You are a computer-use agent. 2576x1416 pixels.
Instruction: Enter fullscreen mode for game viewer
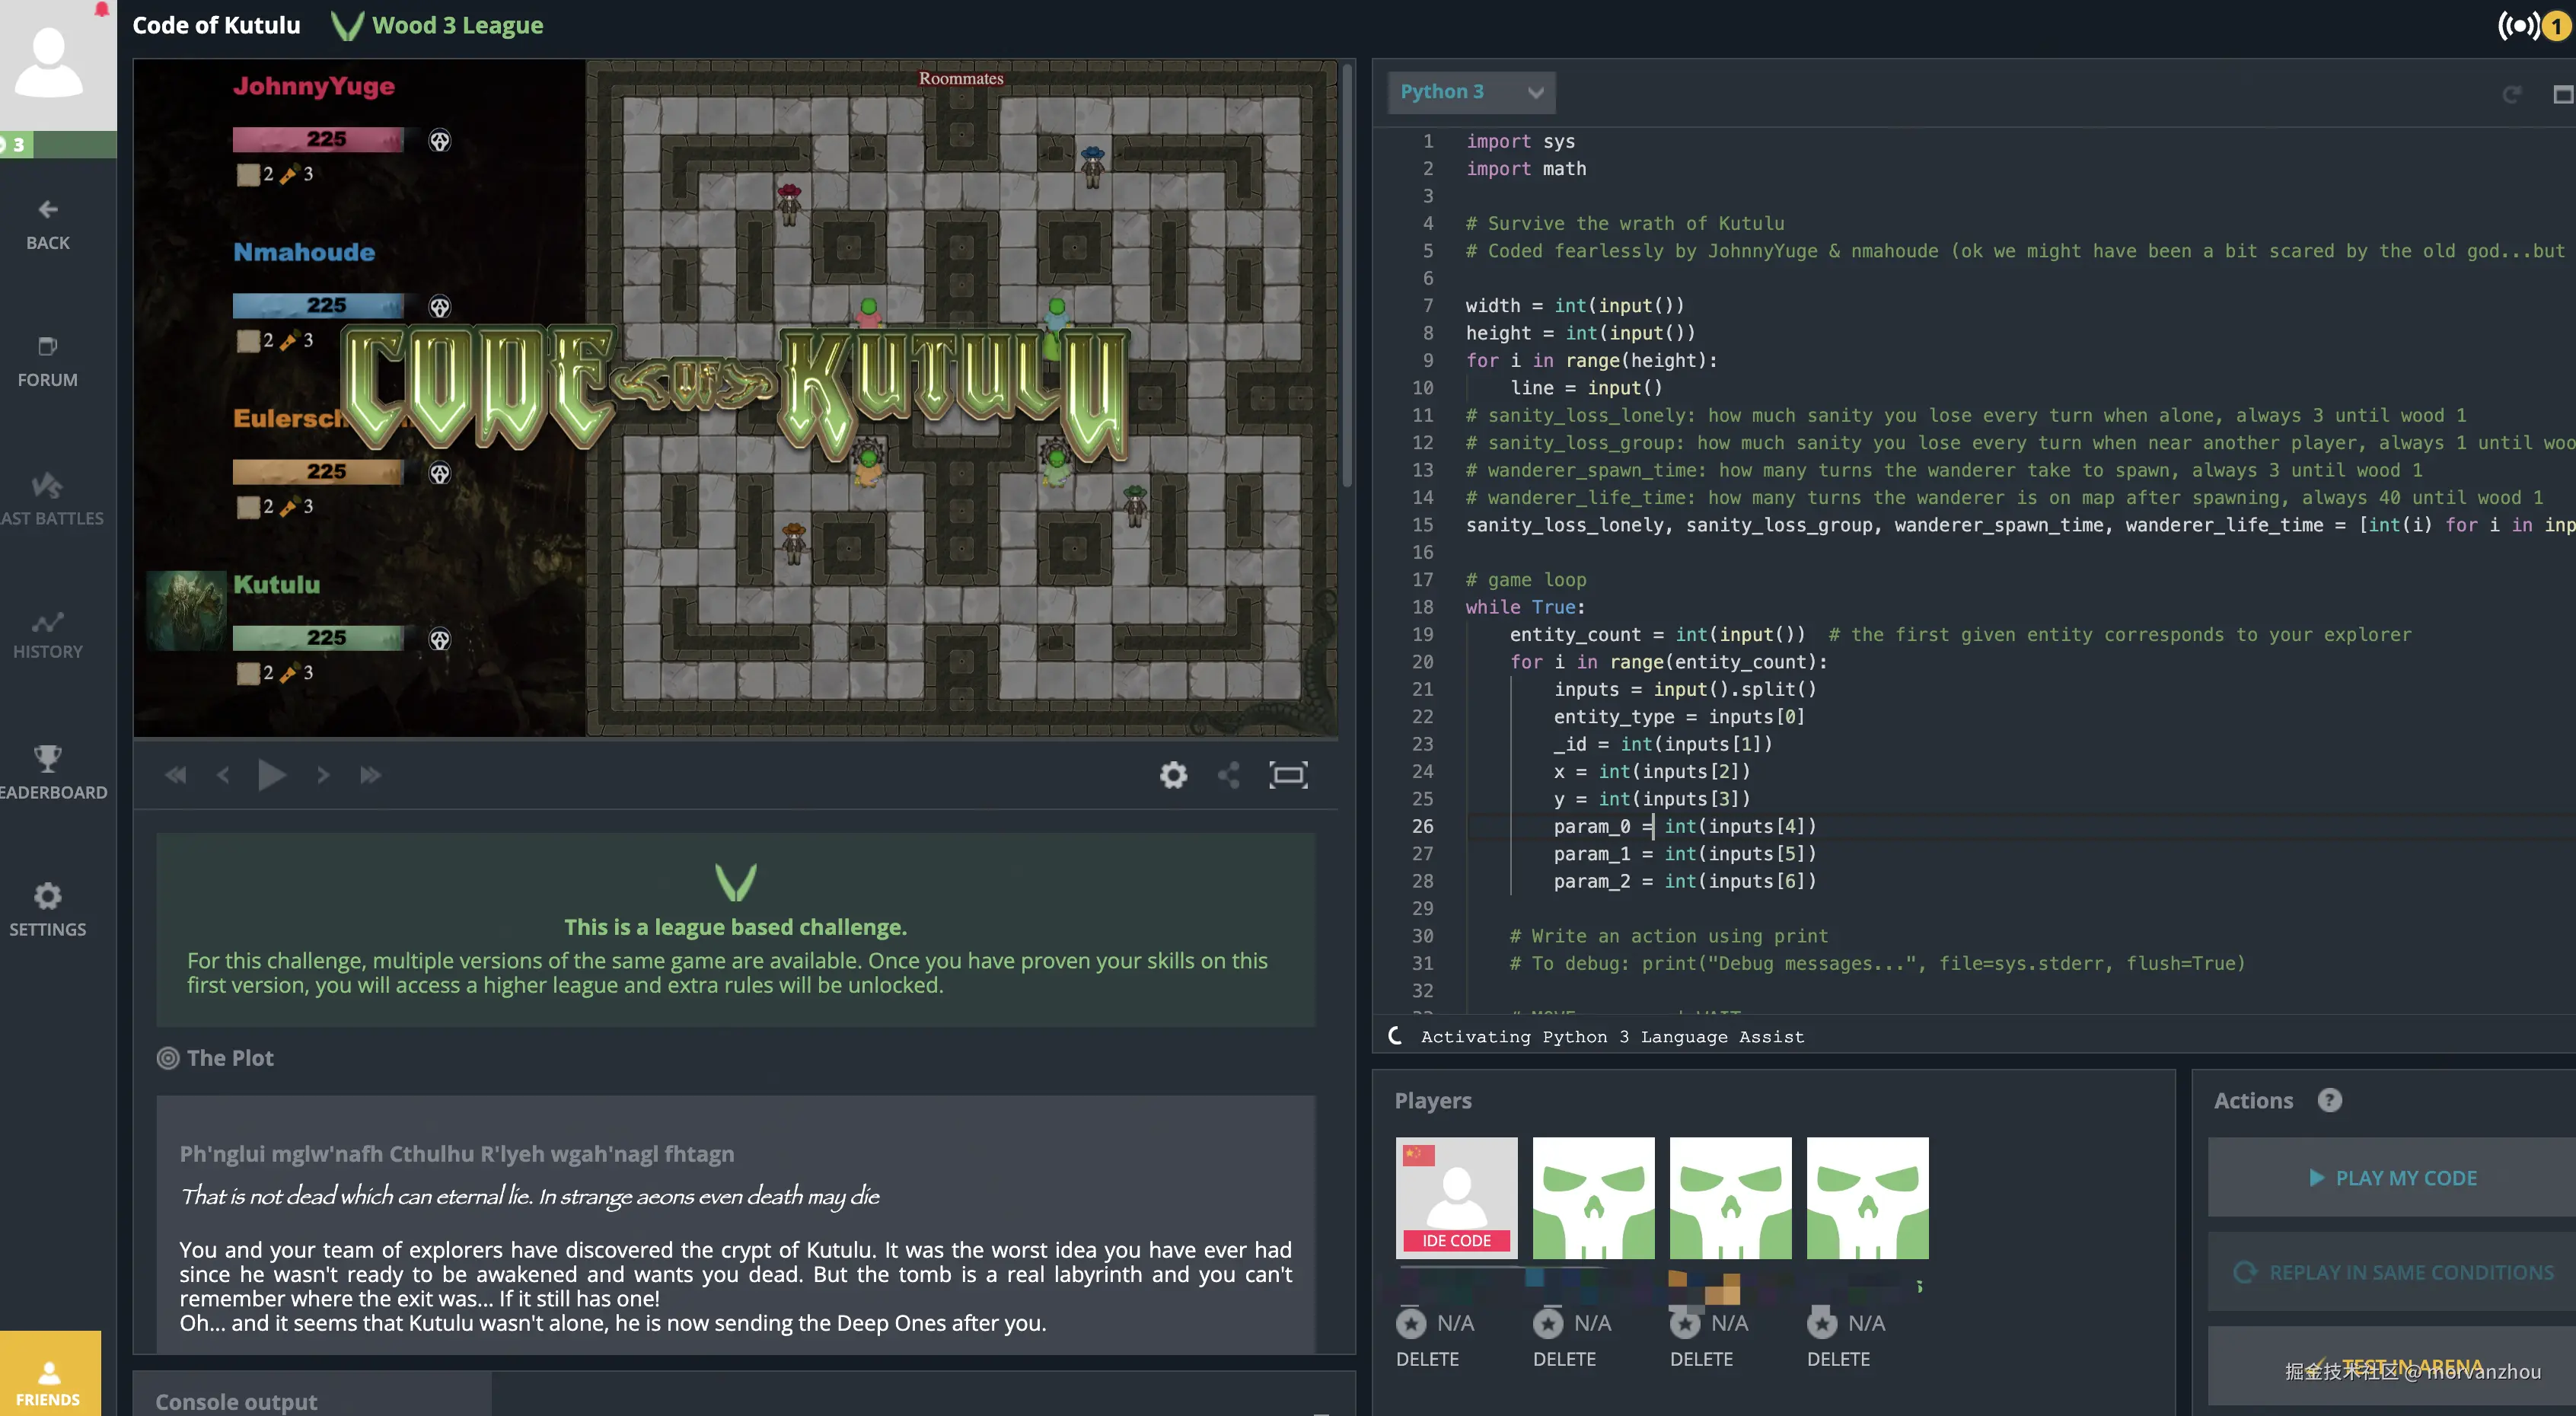1288,775
